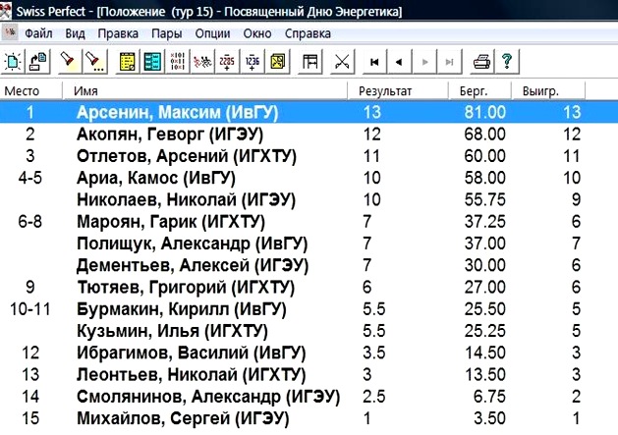Go to first round button
The height and width of the screenshot is (435, 618).
(x=374, y=62)
